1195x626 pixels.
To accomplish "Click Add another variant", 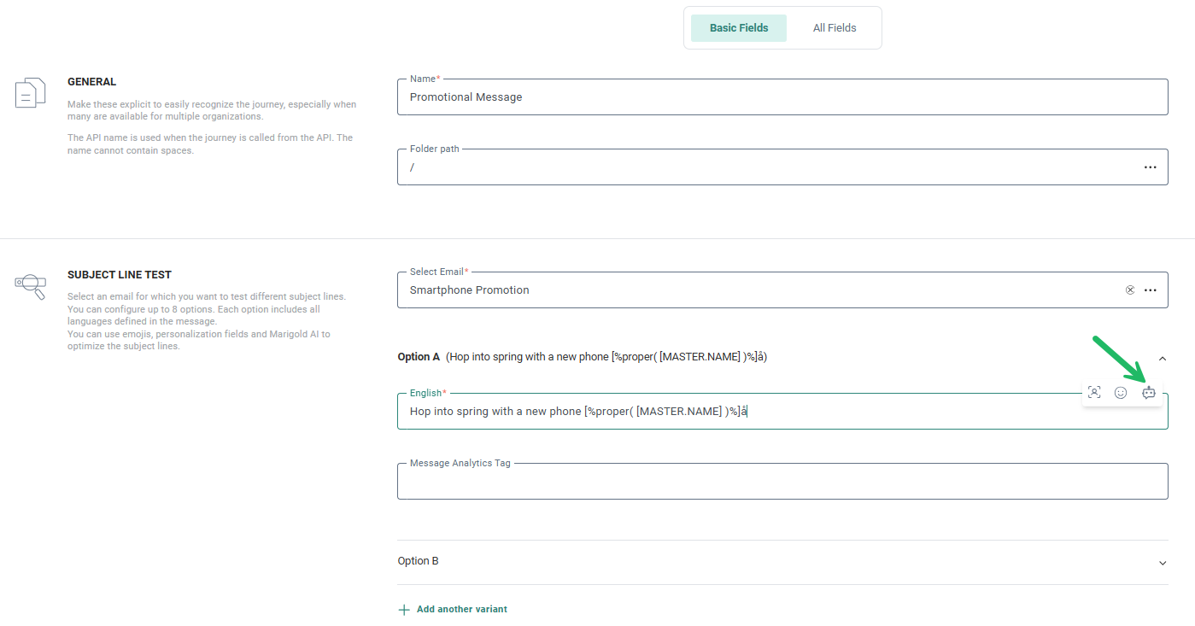I will [x=461, y=610].
